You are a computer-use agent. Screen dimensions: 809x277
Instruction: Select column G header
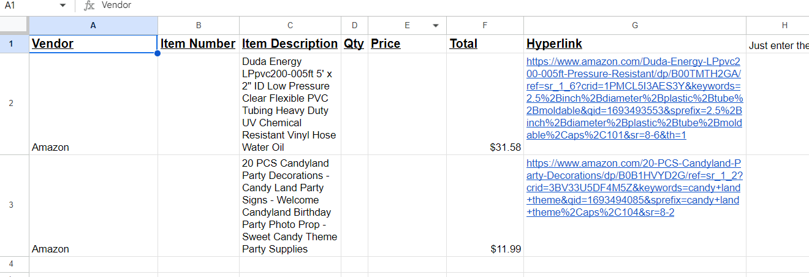tap(634, 26)
